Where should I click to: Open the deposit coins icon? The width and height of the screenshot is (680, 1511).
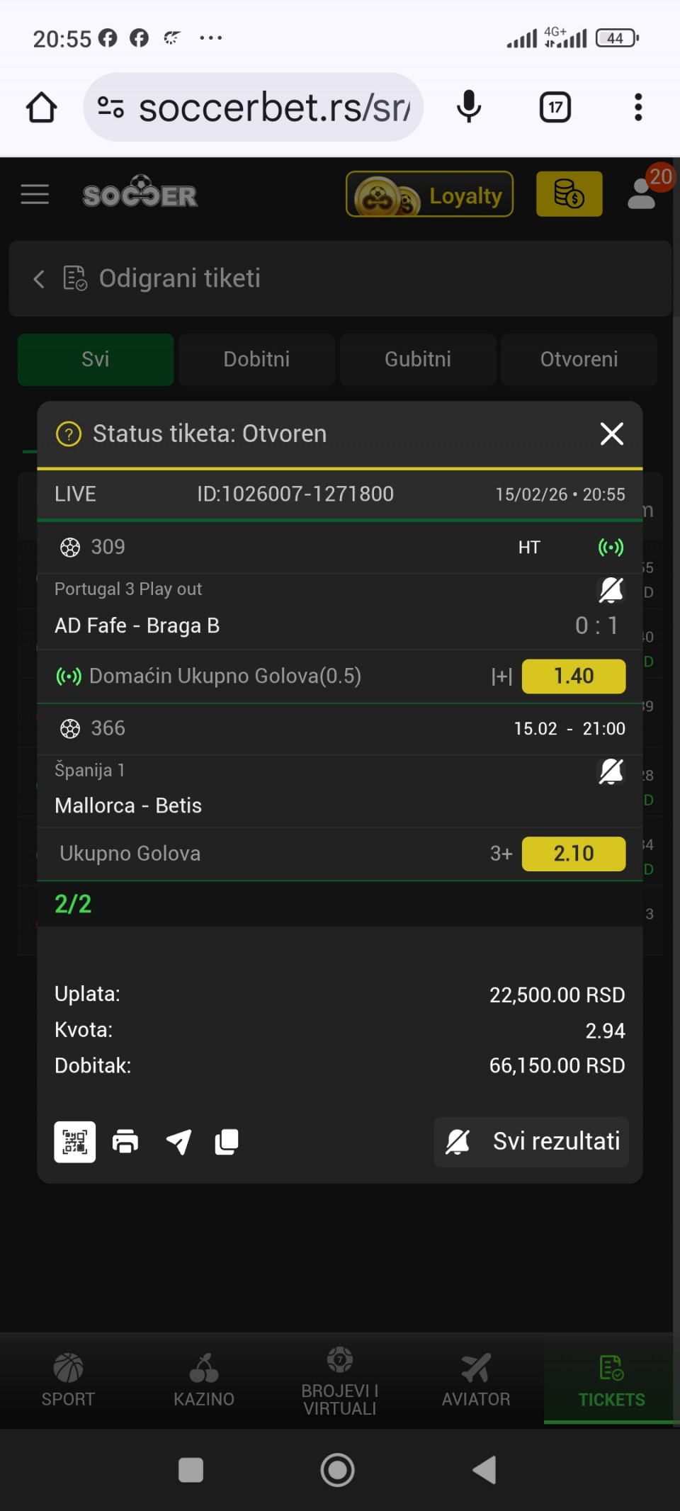click(x=569, y=194)
